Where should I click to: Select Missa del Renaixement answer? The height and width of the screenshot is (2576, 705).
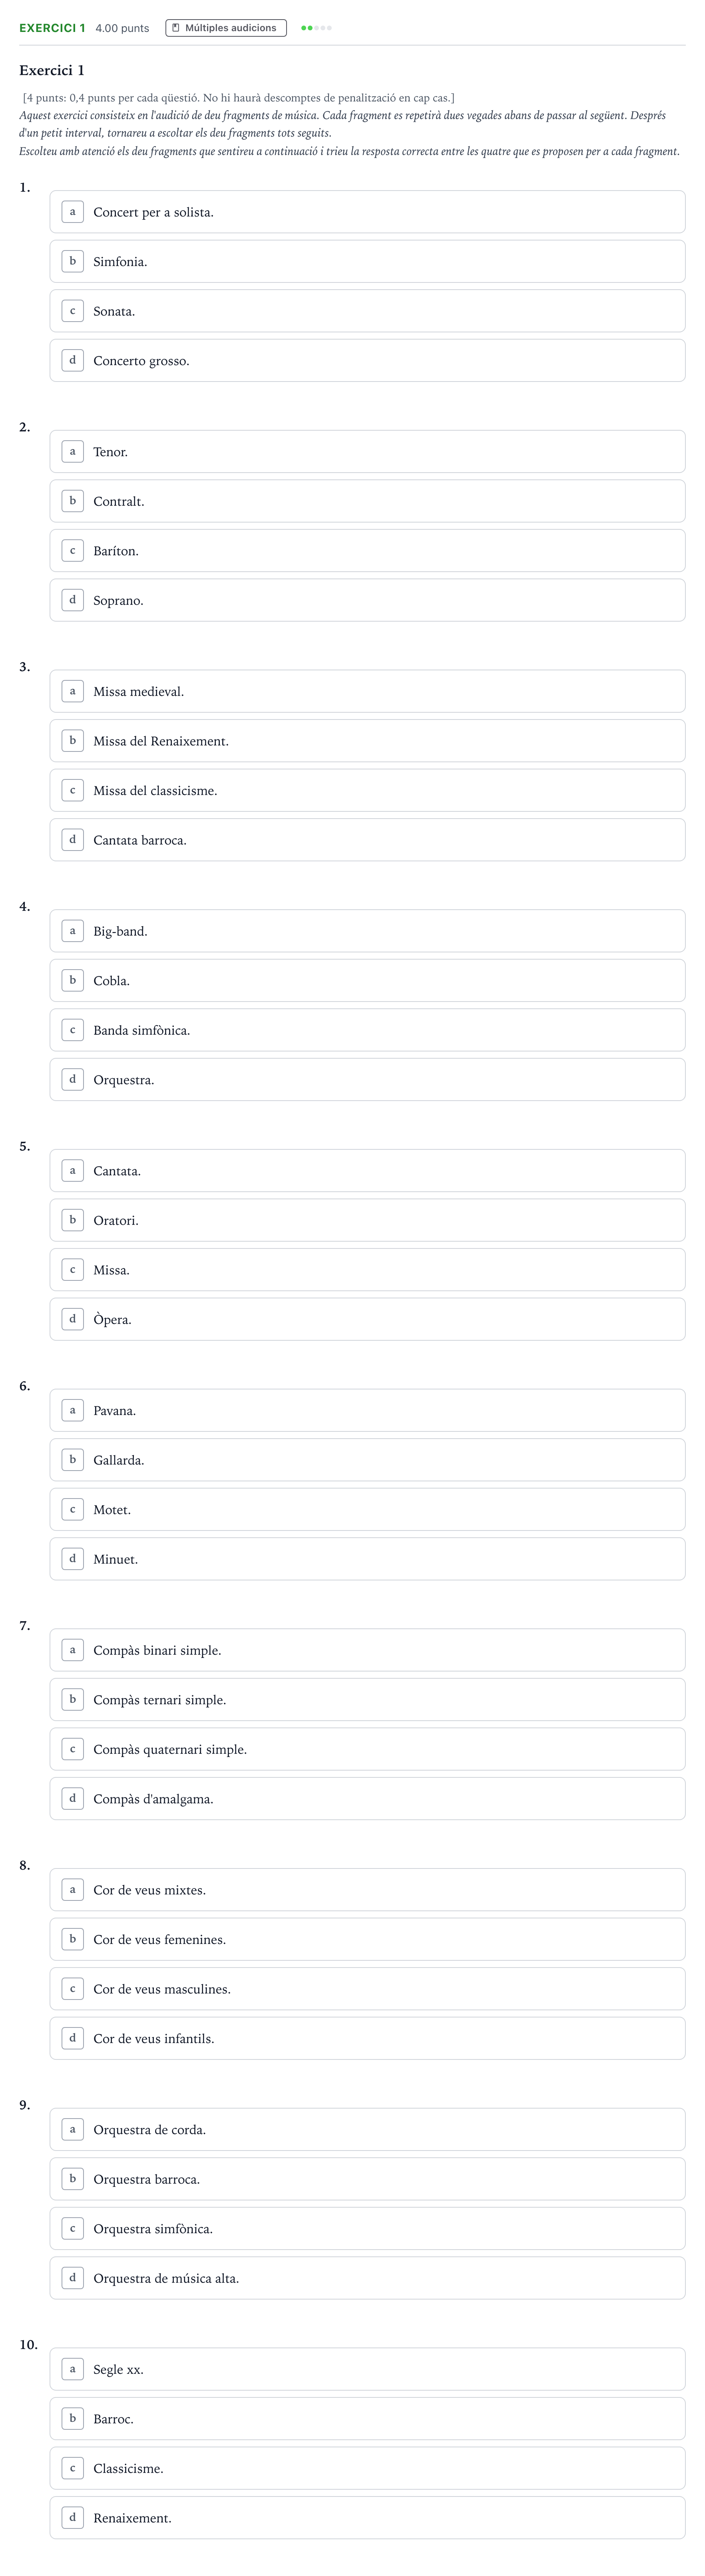(367, 741)
